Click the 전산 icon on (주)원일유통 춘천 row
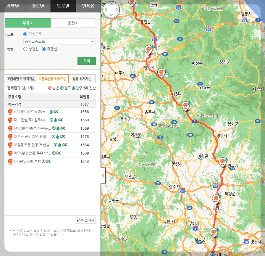Viewport: 265px width, 256px height. coord(48,161)
